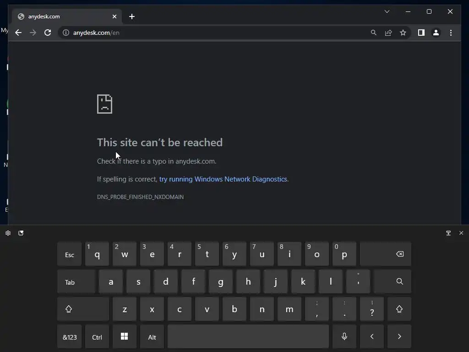This screenshot has height=352, width=469.
Task: Open Chrome's three-dot menu
Action: pyautogui.click(x=451, y=33)
